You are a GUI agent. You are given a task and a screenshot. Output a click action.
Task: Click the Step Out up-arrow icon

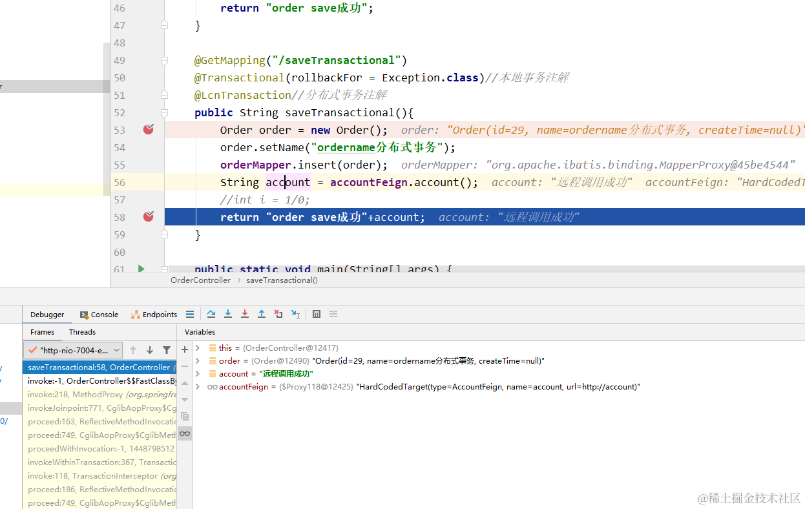tap(262, 314)
